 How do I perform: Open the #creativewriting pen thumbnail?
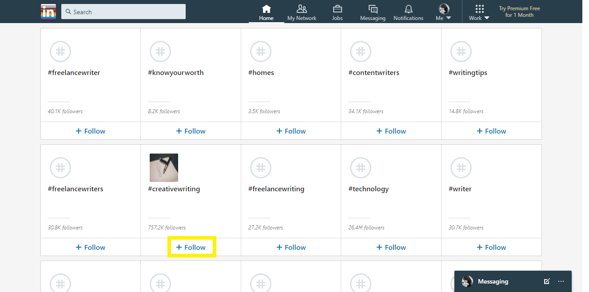pos(164,168)
